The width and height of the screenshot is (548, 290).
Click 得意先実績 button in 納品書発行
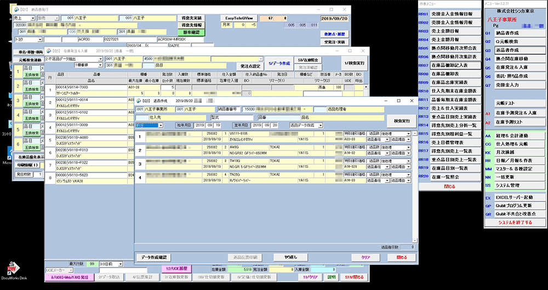point(191,18)
